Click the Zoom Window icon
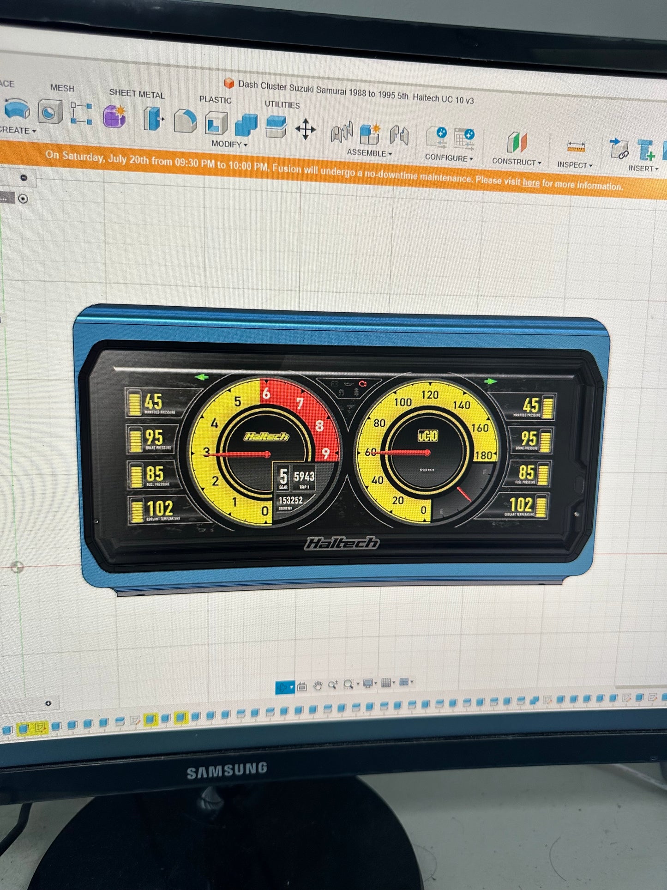 (349, 684)
